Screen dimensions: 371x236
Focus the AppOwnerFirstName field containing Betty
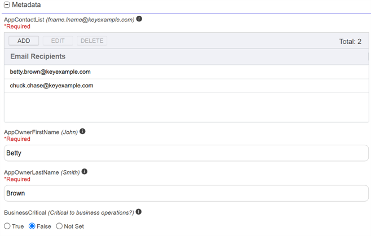pyautogui.click(x=186, y=153)
